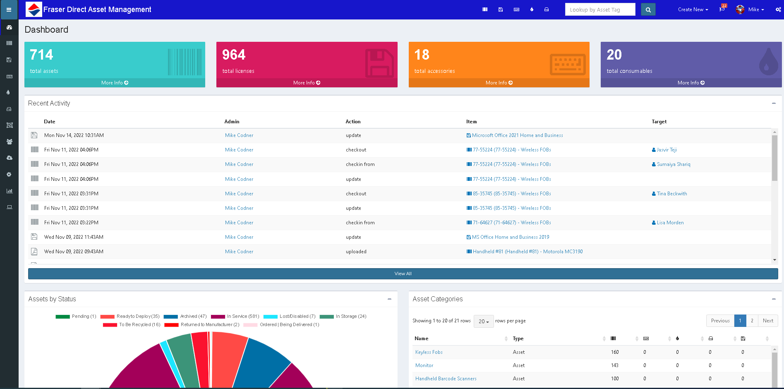Open the Mike user account dropdown
784x389 pixels.
[x=750, y=10]
